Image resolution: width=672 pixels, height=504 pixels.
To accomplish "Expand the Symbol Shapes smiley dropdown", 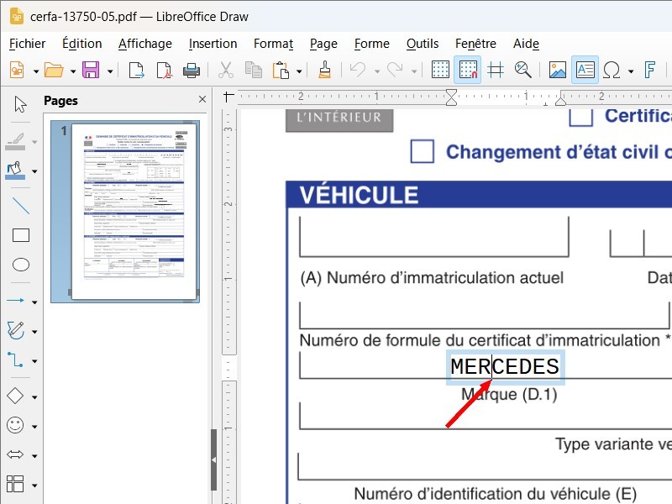I will pos(34,426).
